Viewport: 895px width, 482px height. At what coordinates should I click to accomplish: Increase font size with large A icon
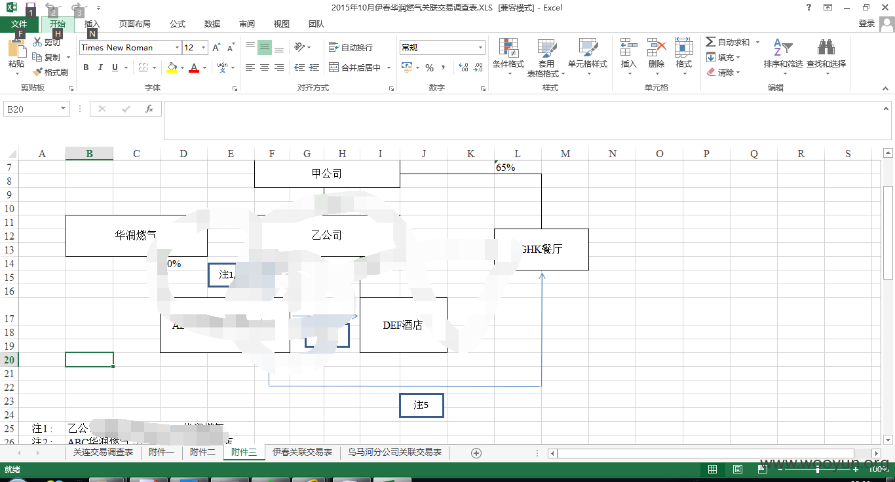(x=217, y=48)
